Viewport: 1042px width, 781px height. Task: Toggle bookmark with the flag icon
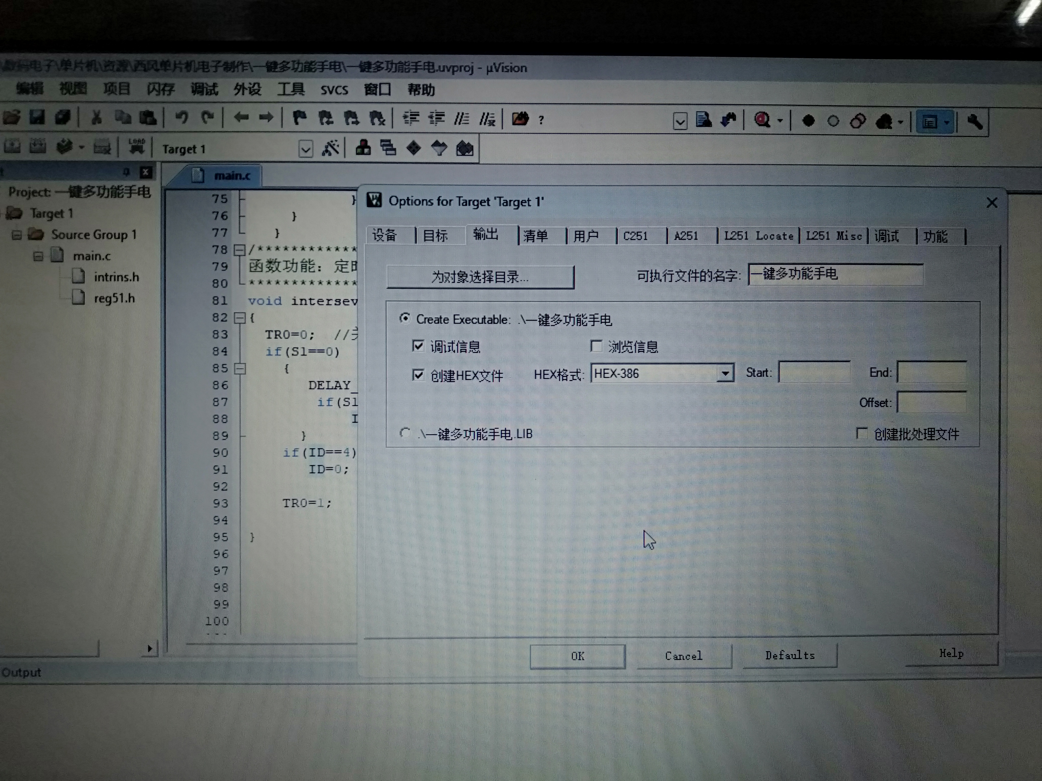click(300, 118)
